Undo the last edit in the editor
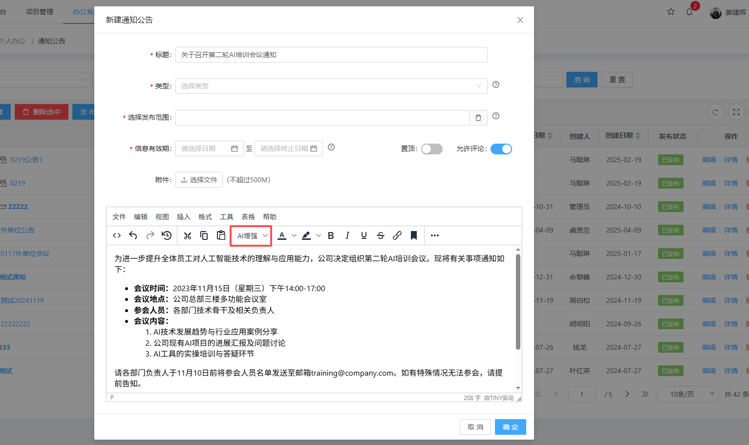The width and height of the screenshot is (749, 445). (133, 235)
